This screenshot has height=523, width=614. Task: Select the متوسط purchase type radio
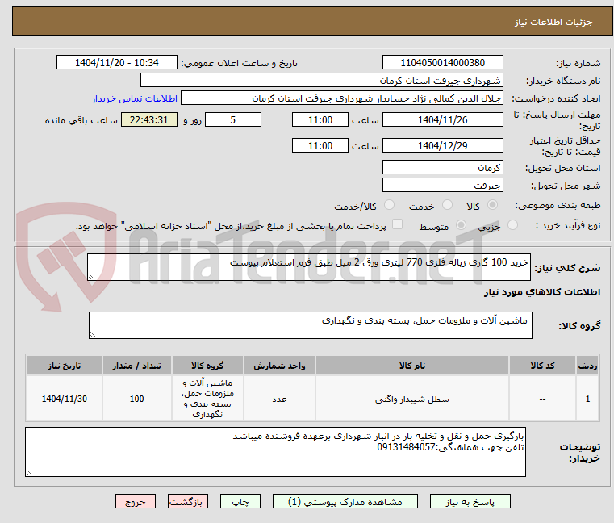click(461, 225)
